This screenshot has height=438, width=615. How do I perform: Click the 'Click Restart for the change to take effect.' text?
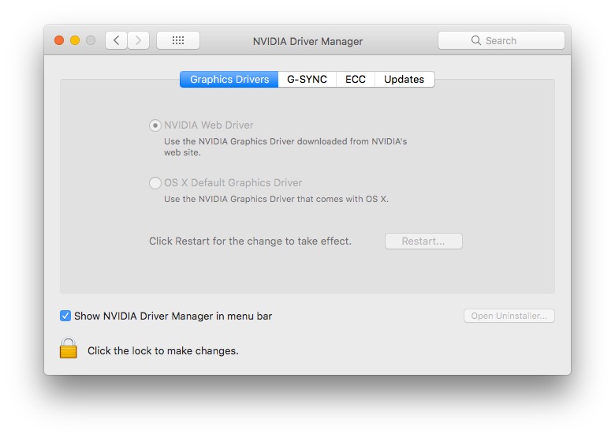pos(250,241)
